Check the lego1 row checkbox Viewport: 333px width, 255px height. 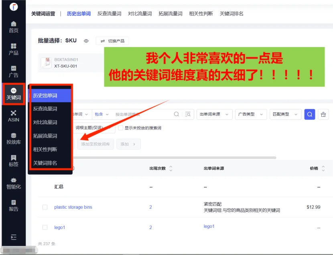point(45,227)
